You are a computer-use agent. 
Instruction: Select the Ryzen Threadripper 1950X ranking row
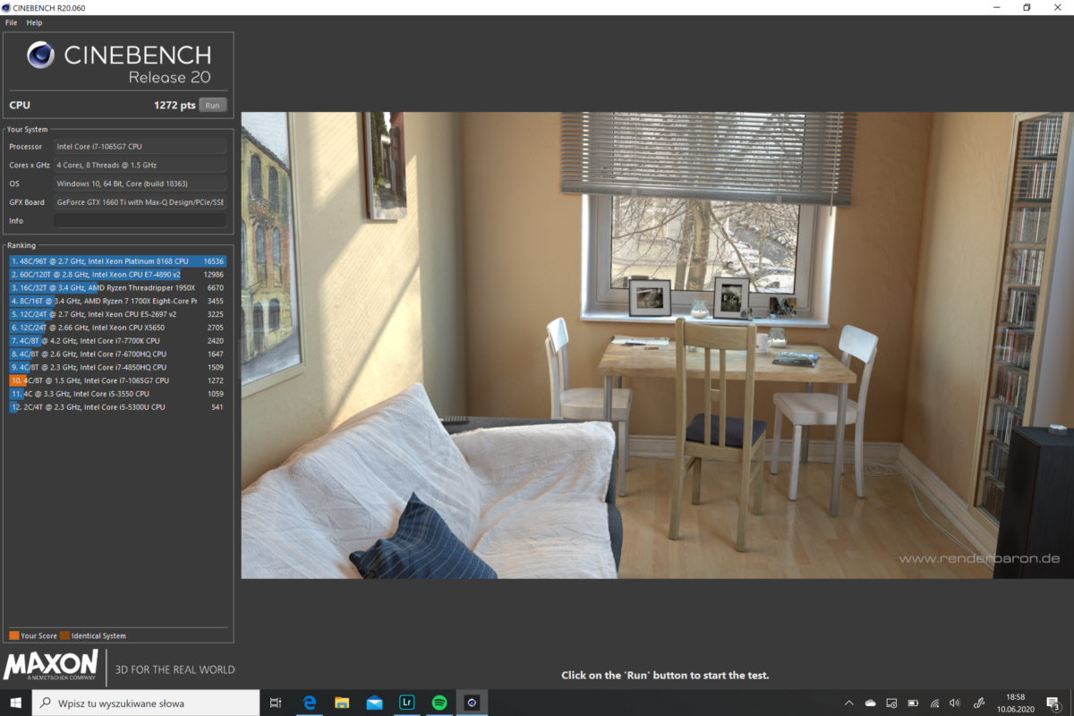click(x=117, y=287)
